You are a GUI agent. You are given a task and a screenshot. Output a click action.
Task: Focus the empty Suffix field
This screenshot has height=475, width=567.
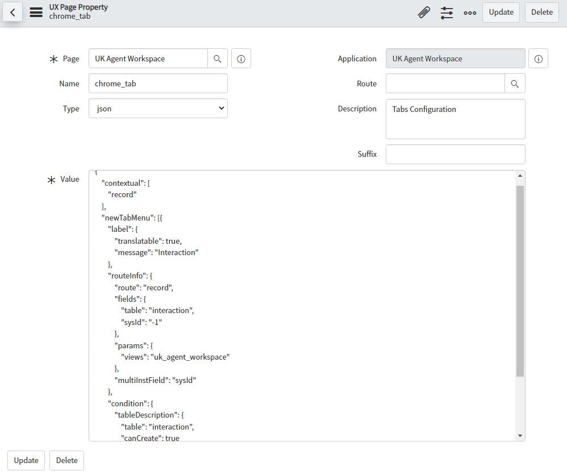coord(456,154)
